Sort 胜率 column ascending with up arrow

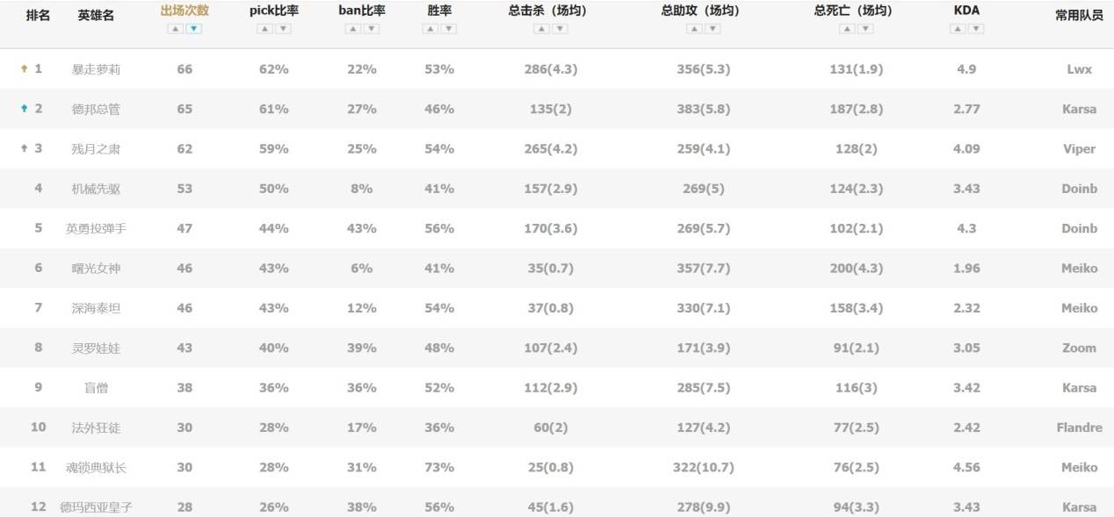(430, 29)
